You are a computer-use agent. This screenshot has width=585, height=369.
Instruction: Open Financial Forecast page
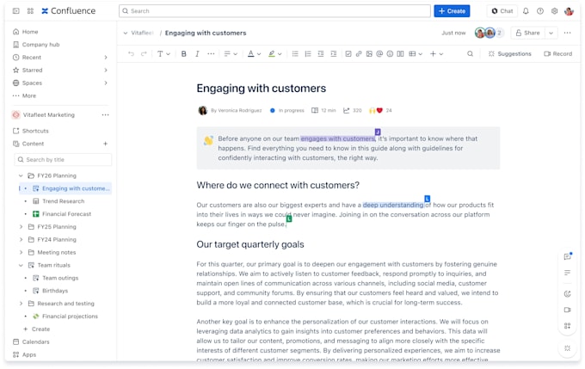66,214
